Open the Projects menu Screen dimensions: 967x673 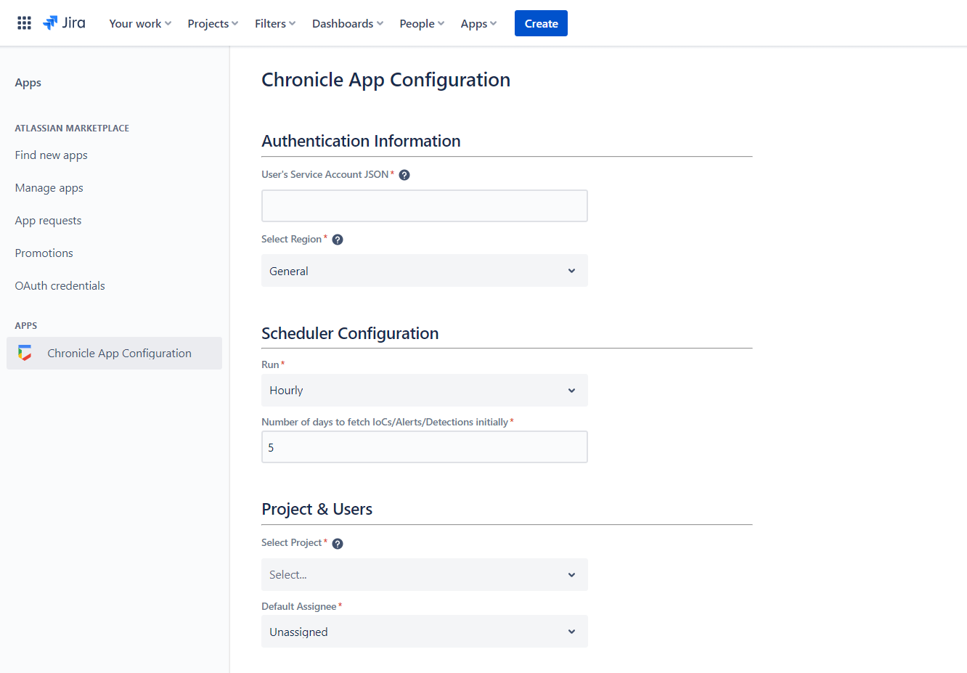pyautogui.click(x=213, y=23)
